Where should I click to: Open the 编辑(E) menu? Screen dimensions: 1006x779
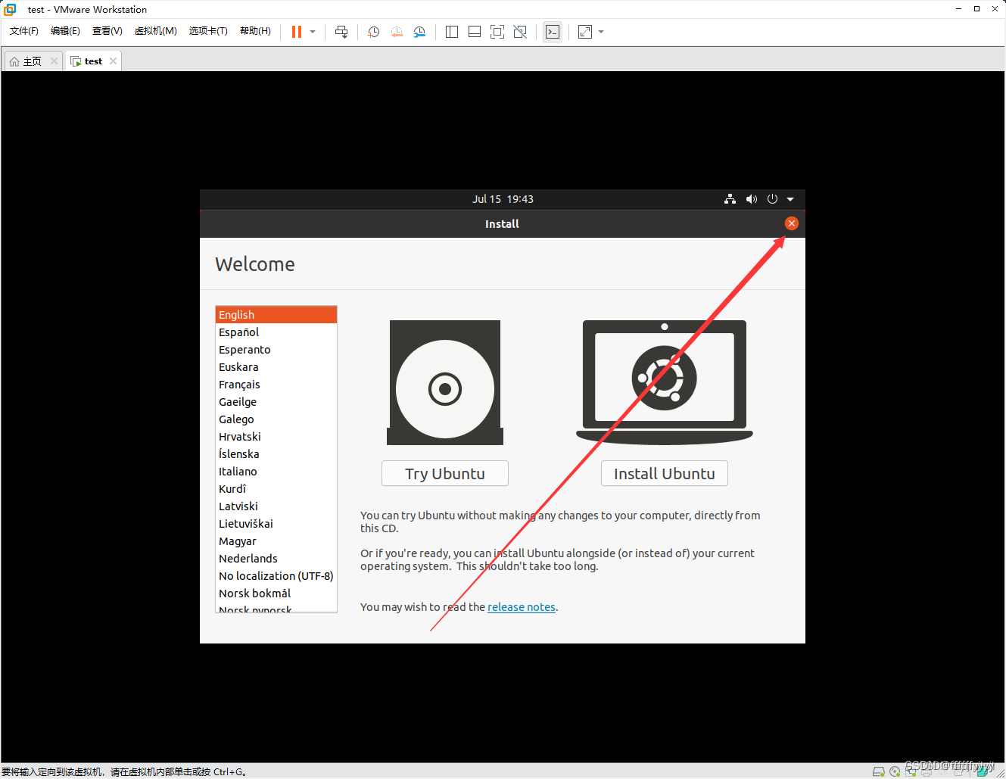(x=65, y=31)
